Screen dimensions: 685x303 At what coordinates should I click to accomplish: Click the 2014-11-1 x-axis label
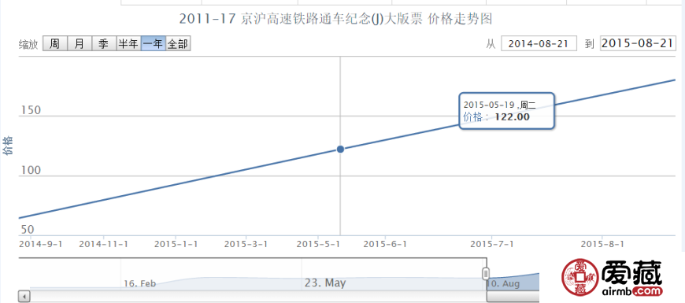point(103,244)
